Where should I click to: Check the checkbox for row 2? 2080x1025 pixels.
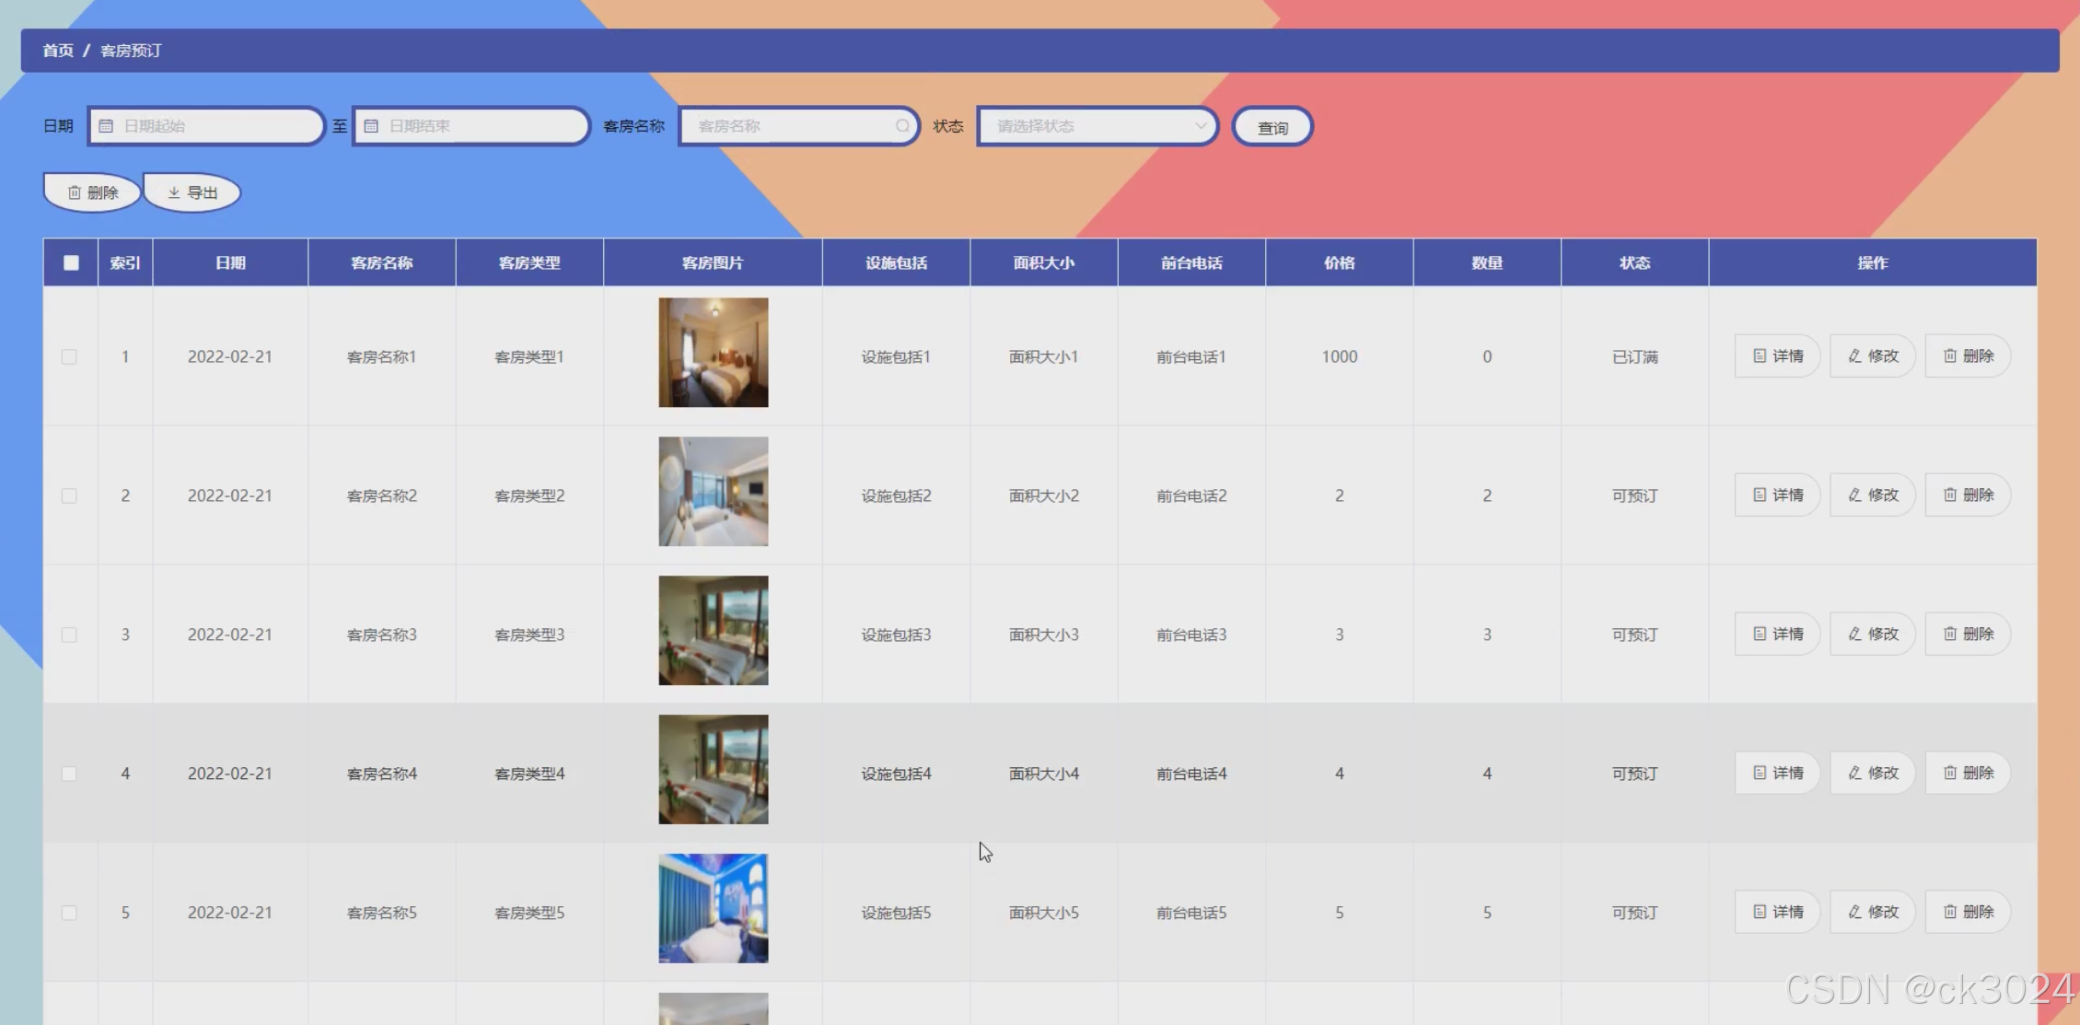(69, 495)
